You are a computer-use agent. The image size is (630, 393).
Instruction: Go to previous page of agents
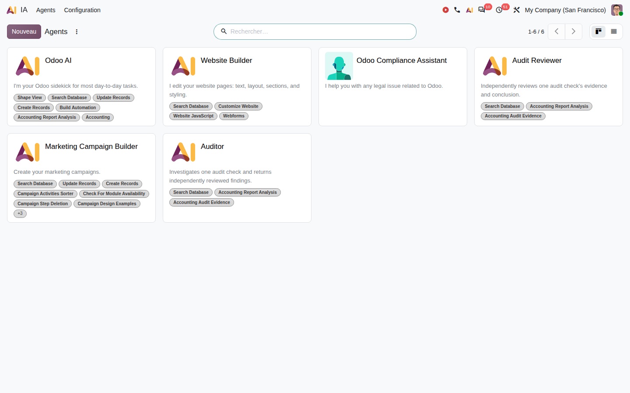(x=556, y=31)
